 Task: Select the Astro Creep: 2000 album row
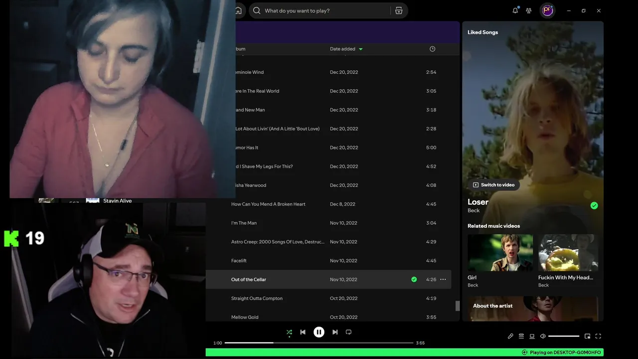[x=329, y=242]
